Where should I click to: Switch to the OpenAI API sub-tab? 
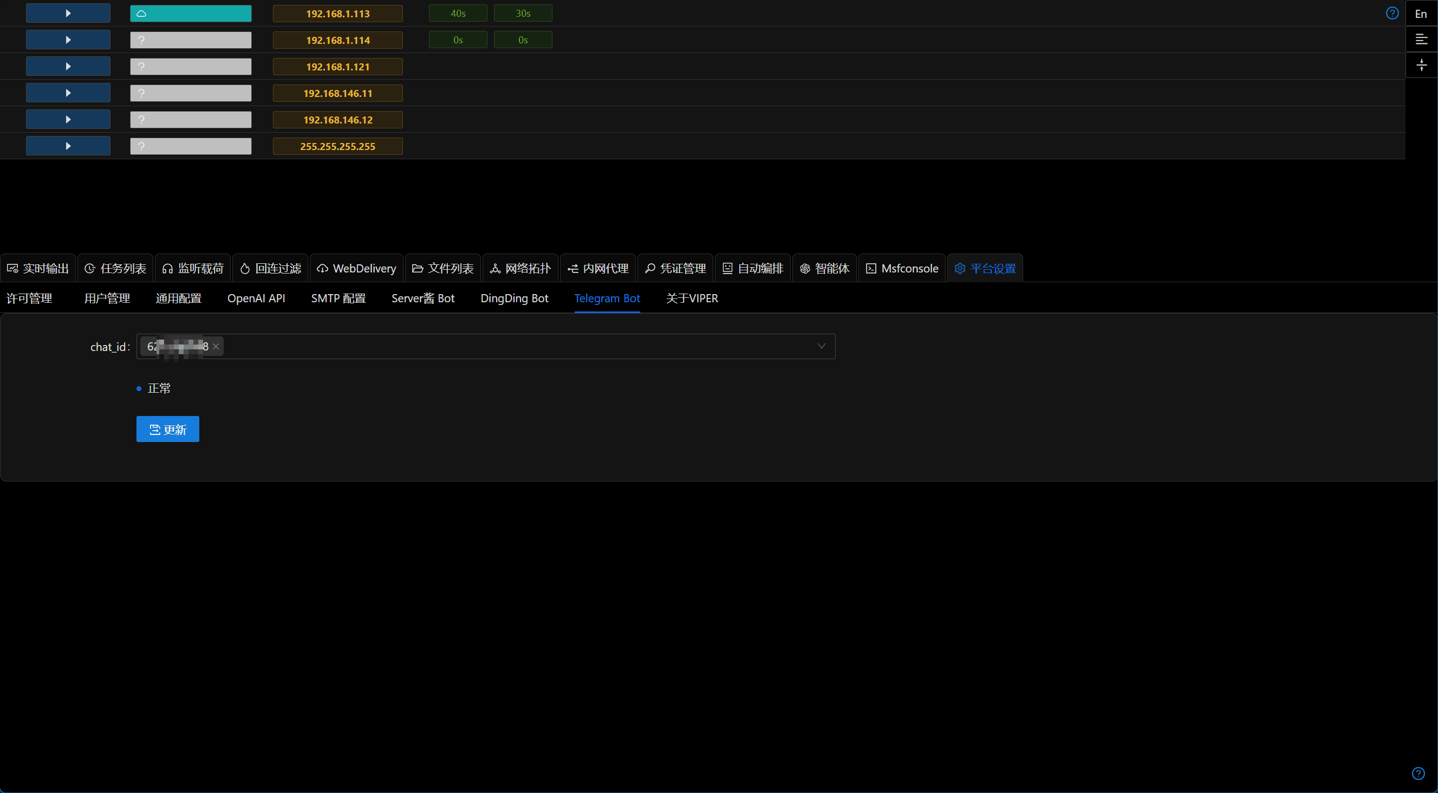[256, 298]
